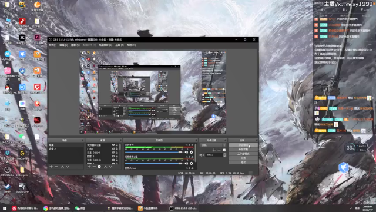
Task: Open transition properties gear icon
Action: [224, 150]
